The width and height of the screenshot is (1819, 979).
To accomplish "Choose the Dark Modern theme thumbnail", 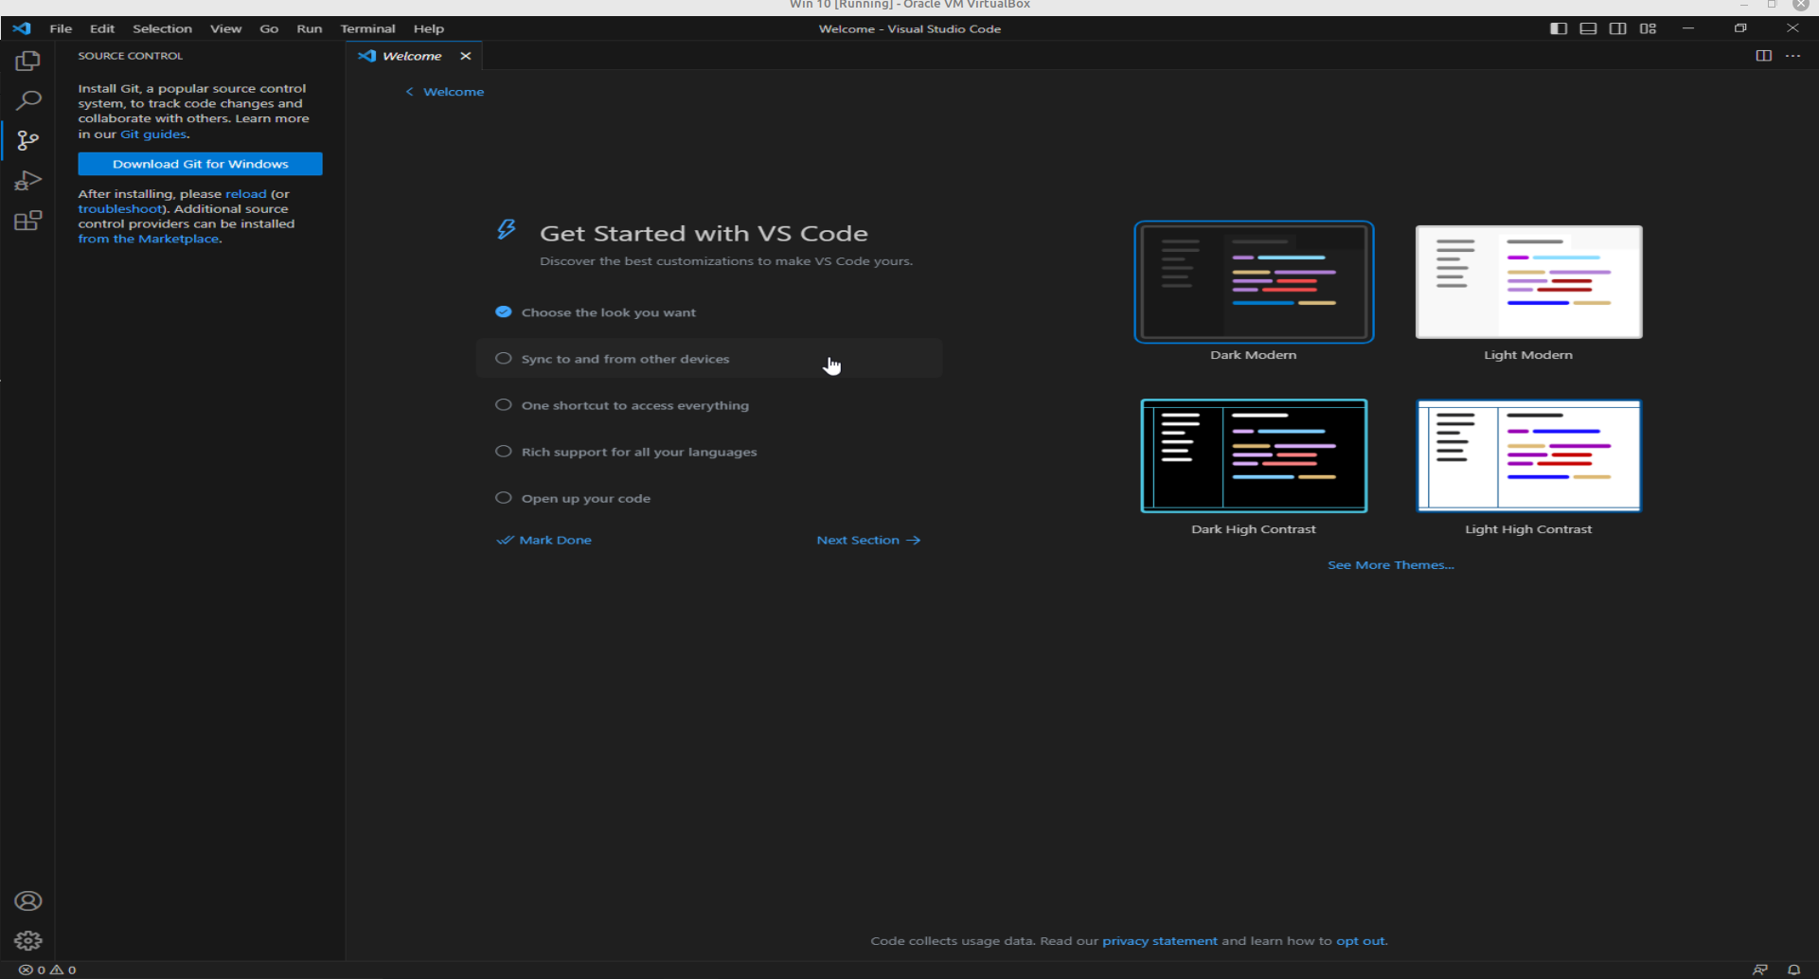I will point(1254,282).
